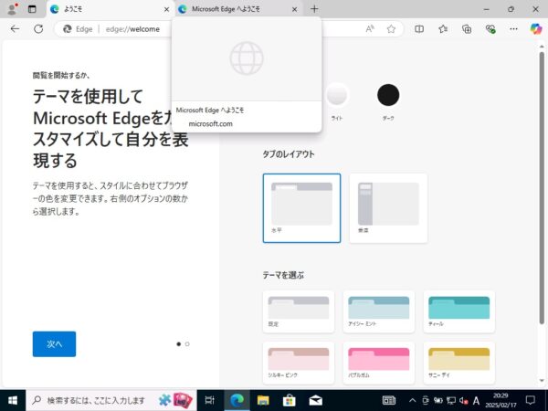Image resolution: width=548 pixels, height=411 pixels.
Task: Select the サニーデイ theme
Action: coord(459,363)
